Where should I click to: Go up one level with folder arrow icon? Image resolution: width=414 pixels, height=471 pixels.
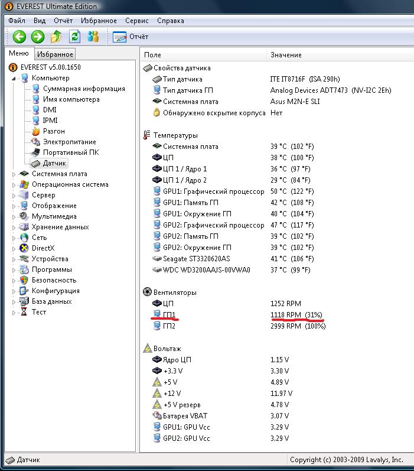[x=56, y=37]
